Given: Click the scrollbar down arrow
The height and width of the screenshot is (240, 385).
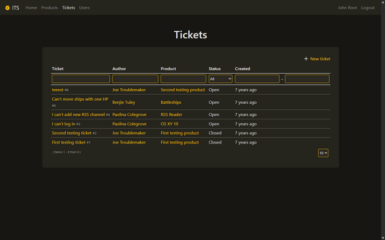Looking at the screenshot, I should (x=383, y=238).
